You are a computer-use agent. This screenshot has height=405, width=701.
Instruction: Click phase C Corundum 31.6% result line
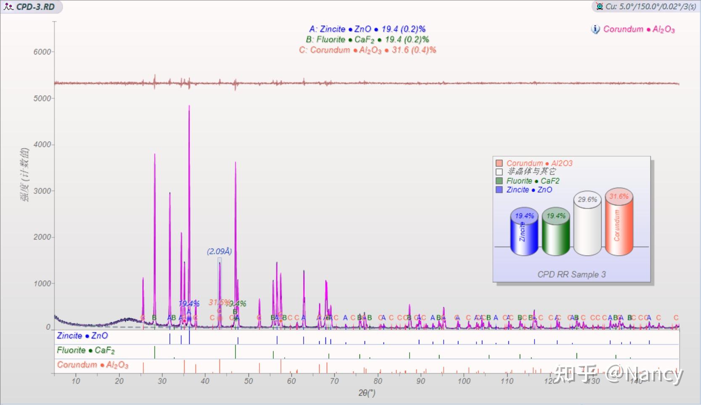368,50
